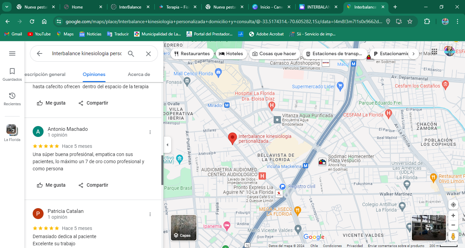
Task: Click the Interbalance kinesiologia search field
Action: (87, 53)
